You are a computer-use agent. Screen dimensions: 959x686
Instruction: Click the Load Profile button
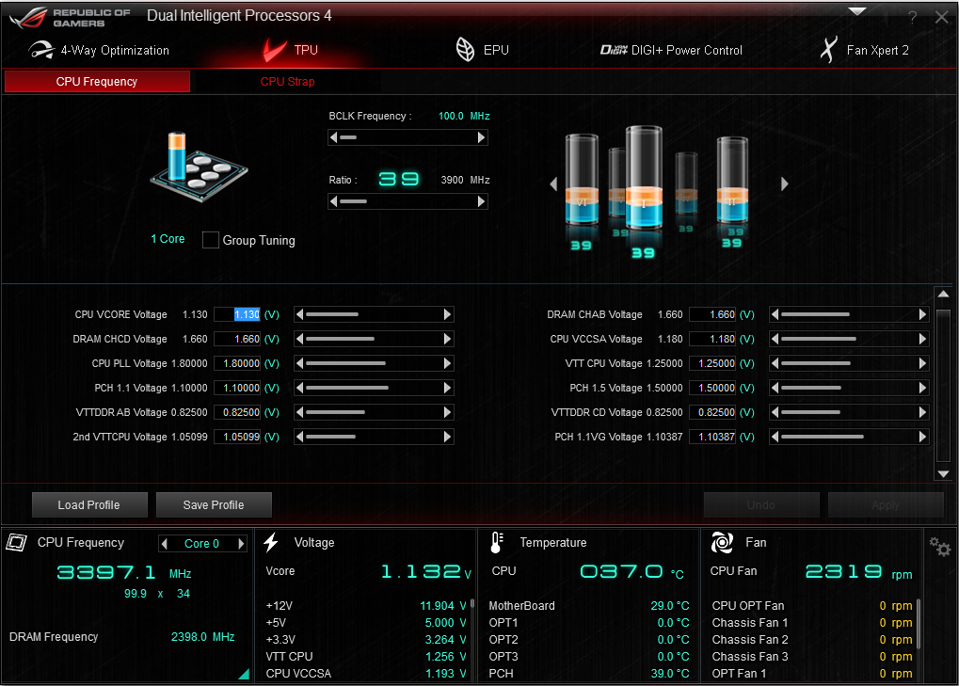click(88, 505)
